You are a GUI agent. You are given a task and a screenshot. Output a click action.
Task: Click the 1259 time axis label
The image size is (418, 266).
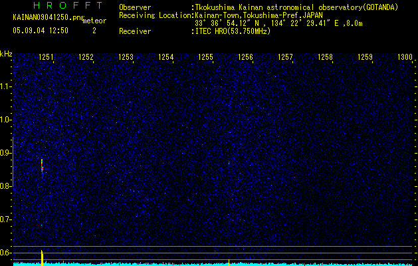click(x=365, y=57)
